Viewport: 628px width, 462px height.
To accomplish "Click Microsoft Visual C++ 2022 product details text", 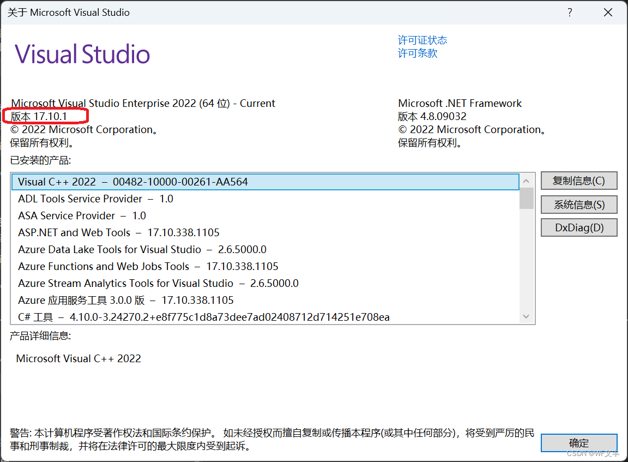I will (78, 358).
